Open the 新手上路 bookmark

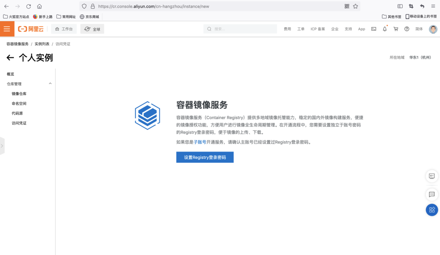[x=43, y=17]
